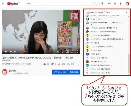The width and height of the screenshot is (131, 106).
Task: Open the player settings gear
Action: tap(62, 52)
